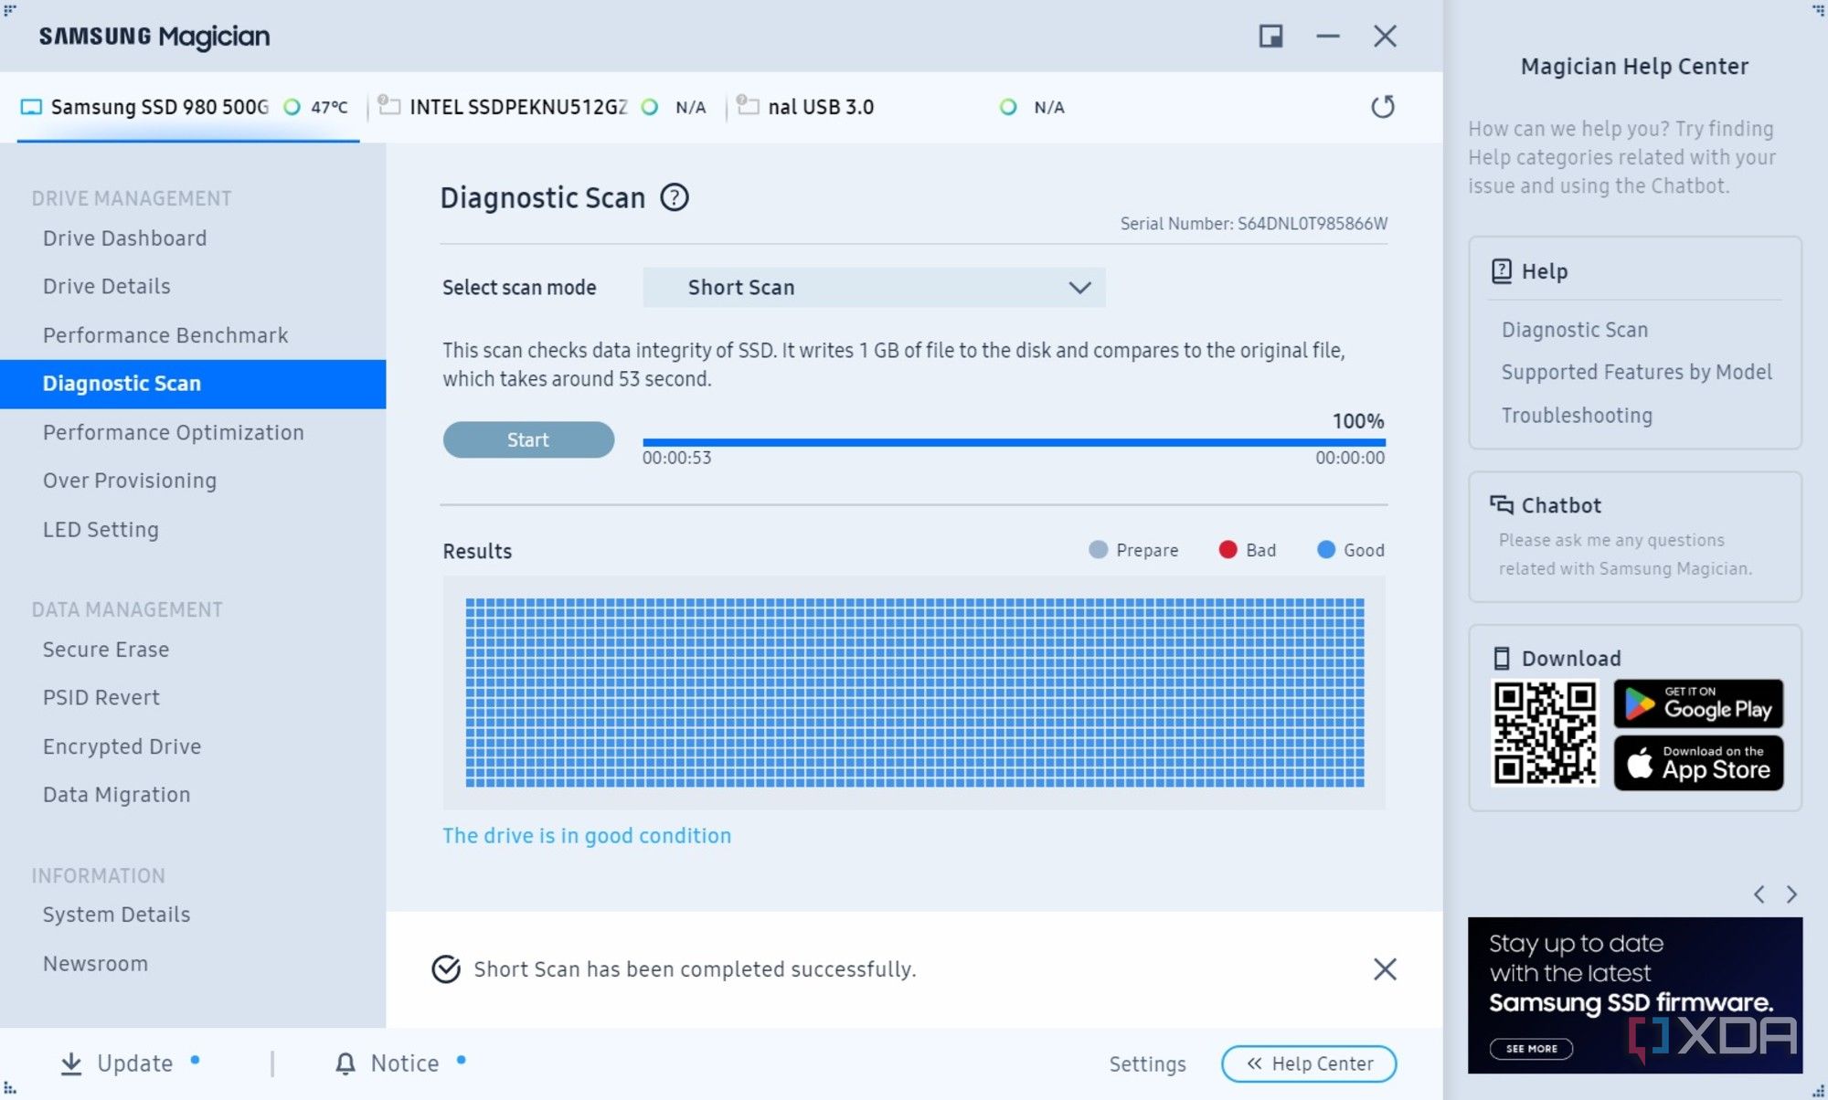Image resolution: width=1828 pixels, height=1100 pixels.
Task: Open Drive Details in the sidebar
Action: (x=107, y=287)
